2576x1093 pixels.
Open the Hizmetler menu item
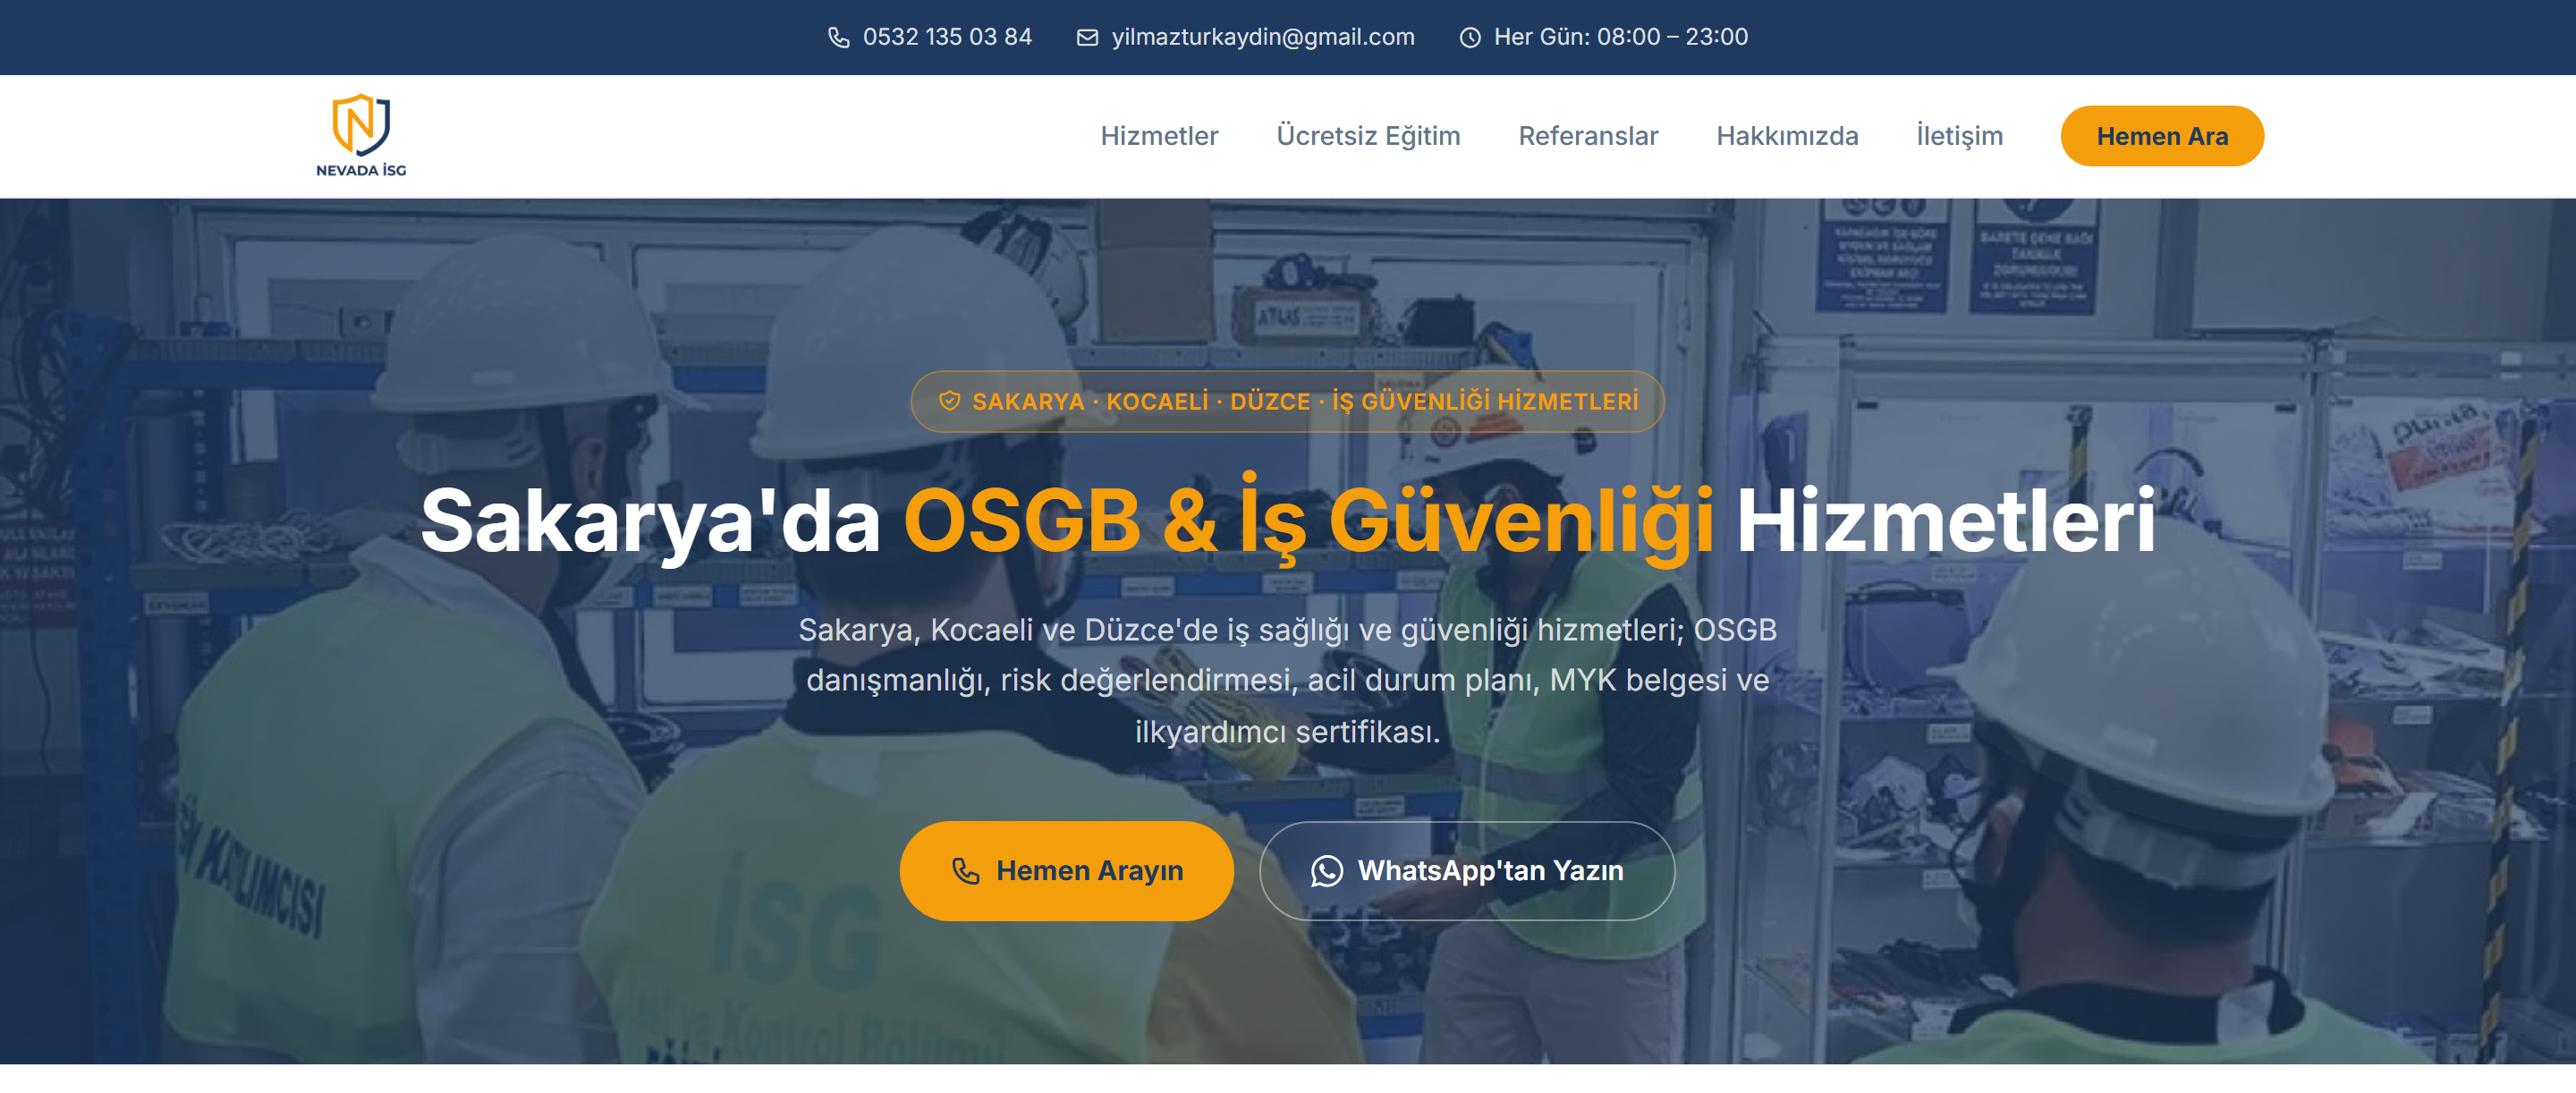tap(1159, 136)
